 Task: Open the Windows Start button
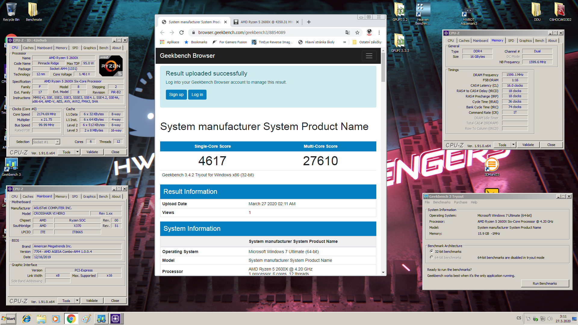[x=8, y=319]
